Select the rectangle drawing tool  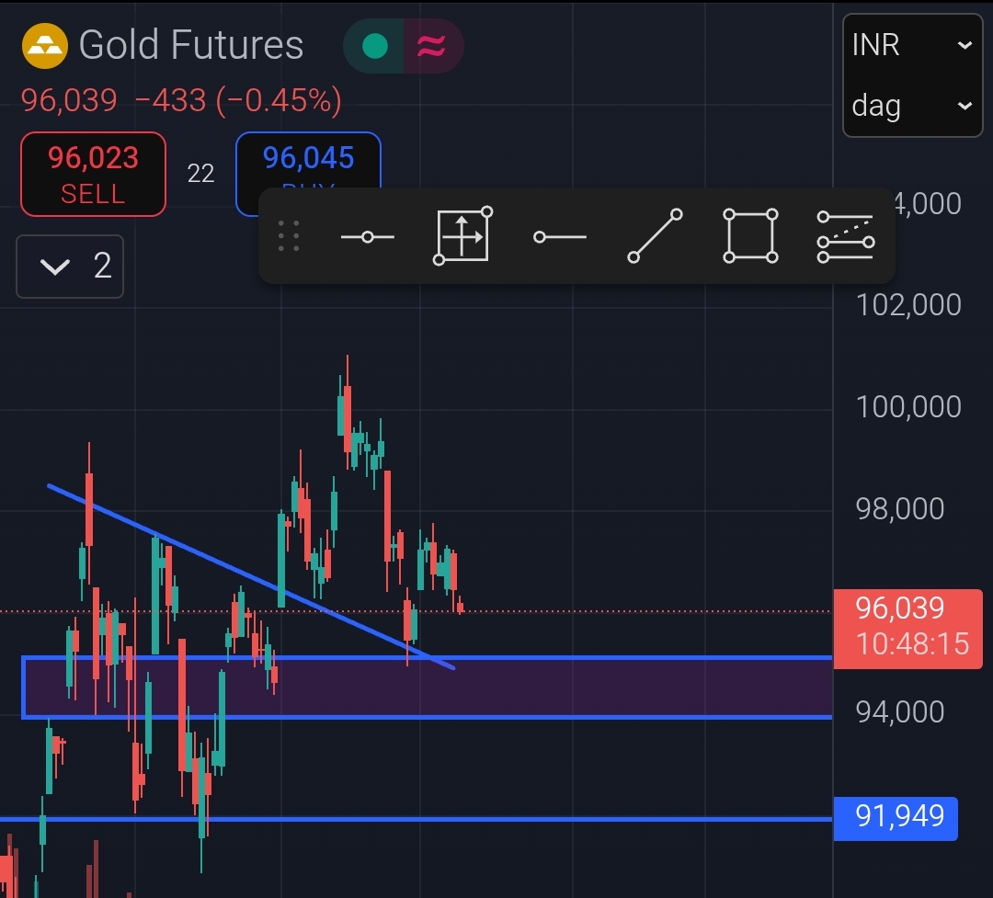click(x=750, y=237)
